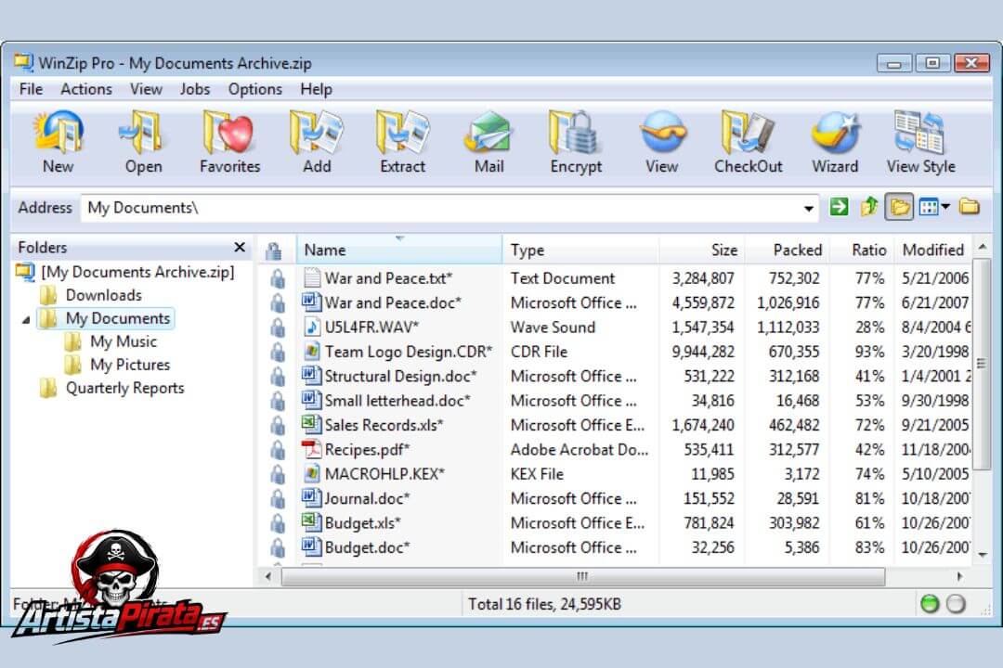1003x668 pixels.
Task: Sort by the Packed column header
Action: [x=787, y=250]
